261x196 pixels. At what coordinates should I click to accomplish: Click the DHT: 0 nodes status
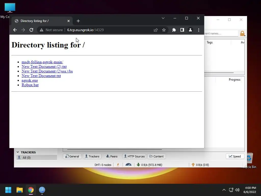[x=103, y=165]
